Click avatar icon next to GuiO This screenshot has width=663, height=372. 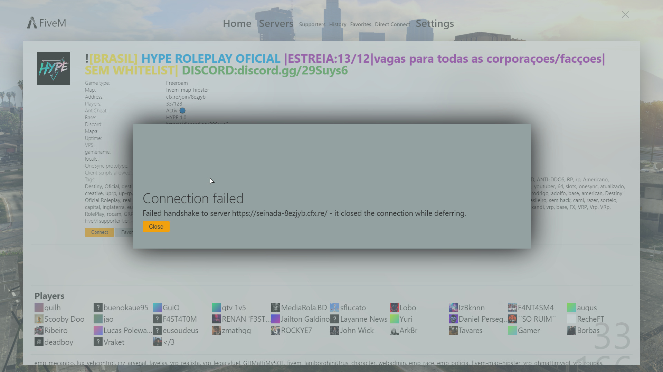[157, 307]
